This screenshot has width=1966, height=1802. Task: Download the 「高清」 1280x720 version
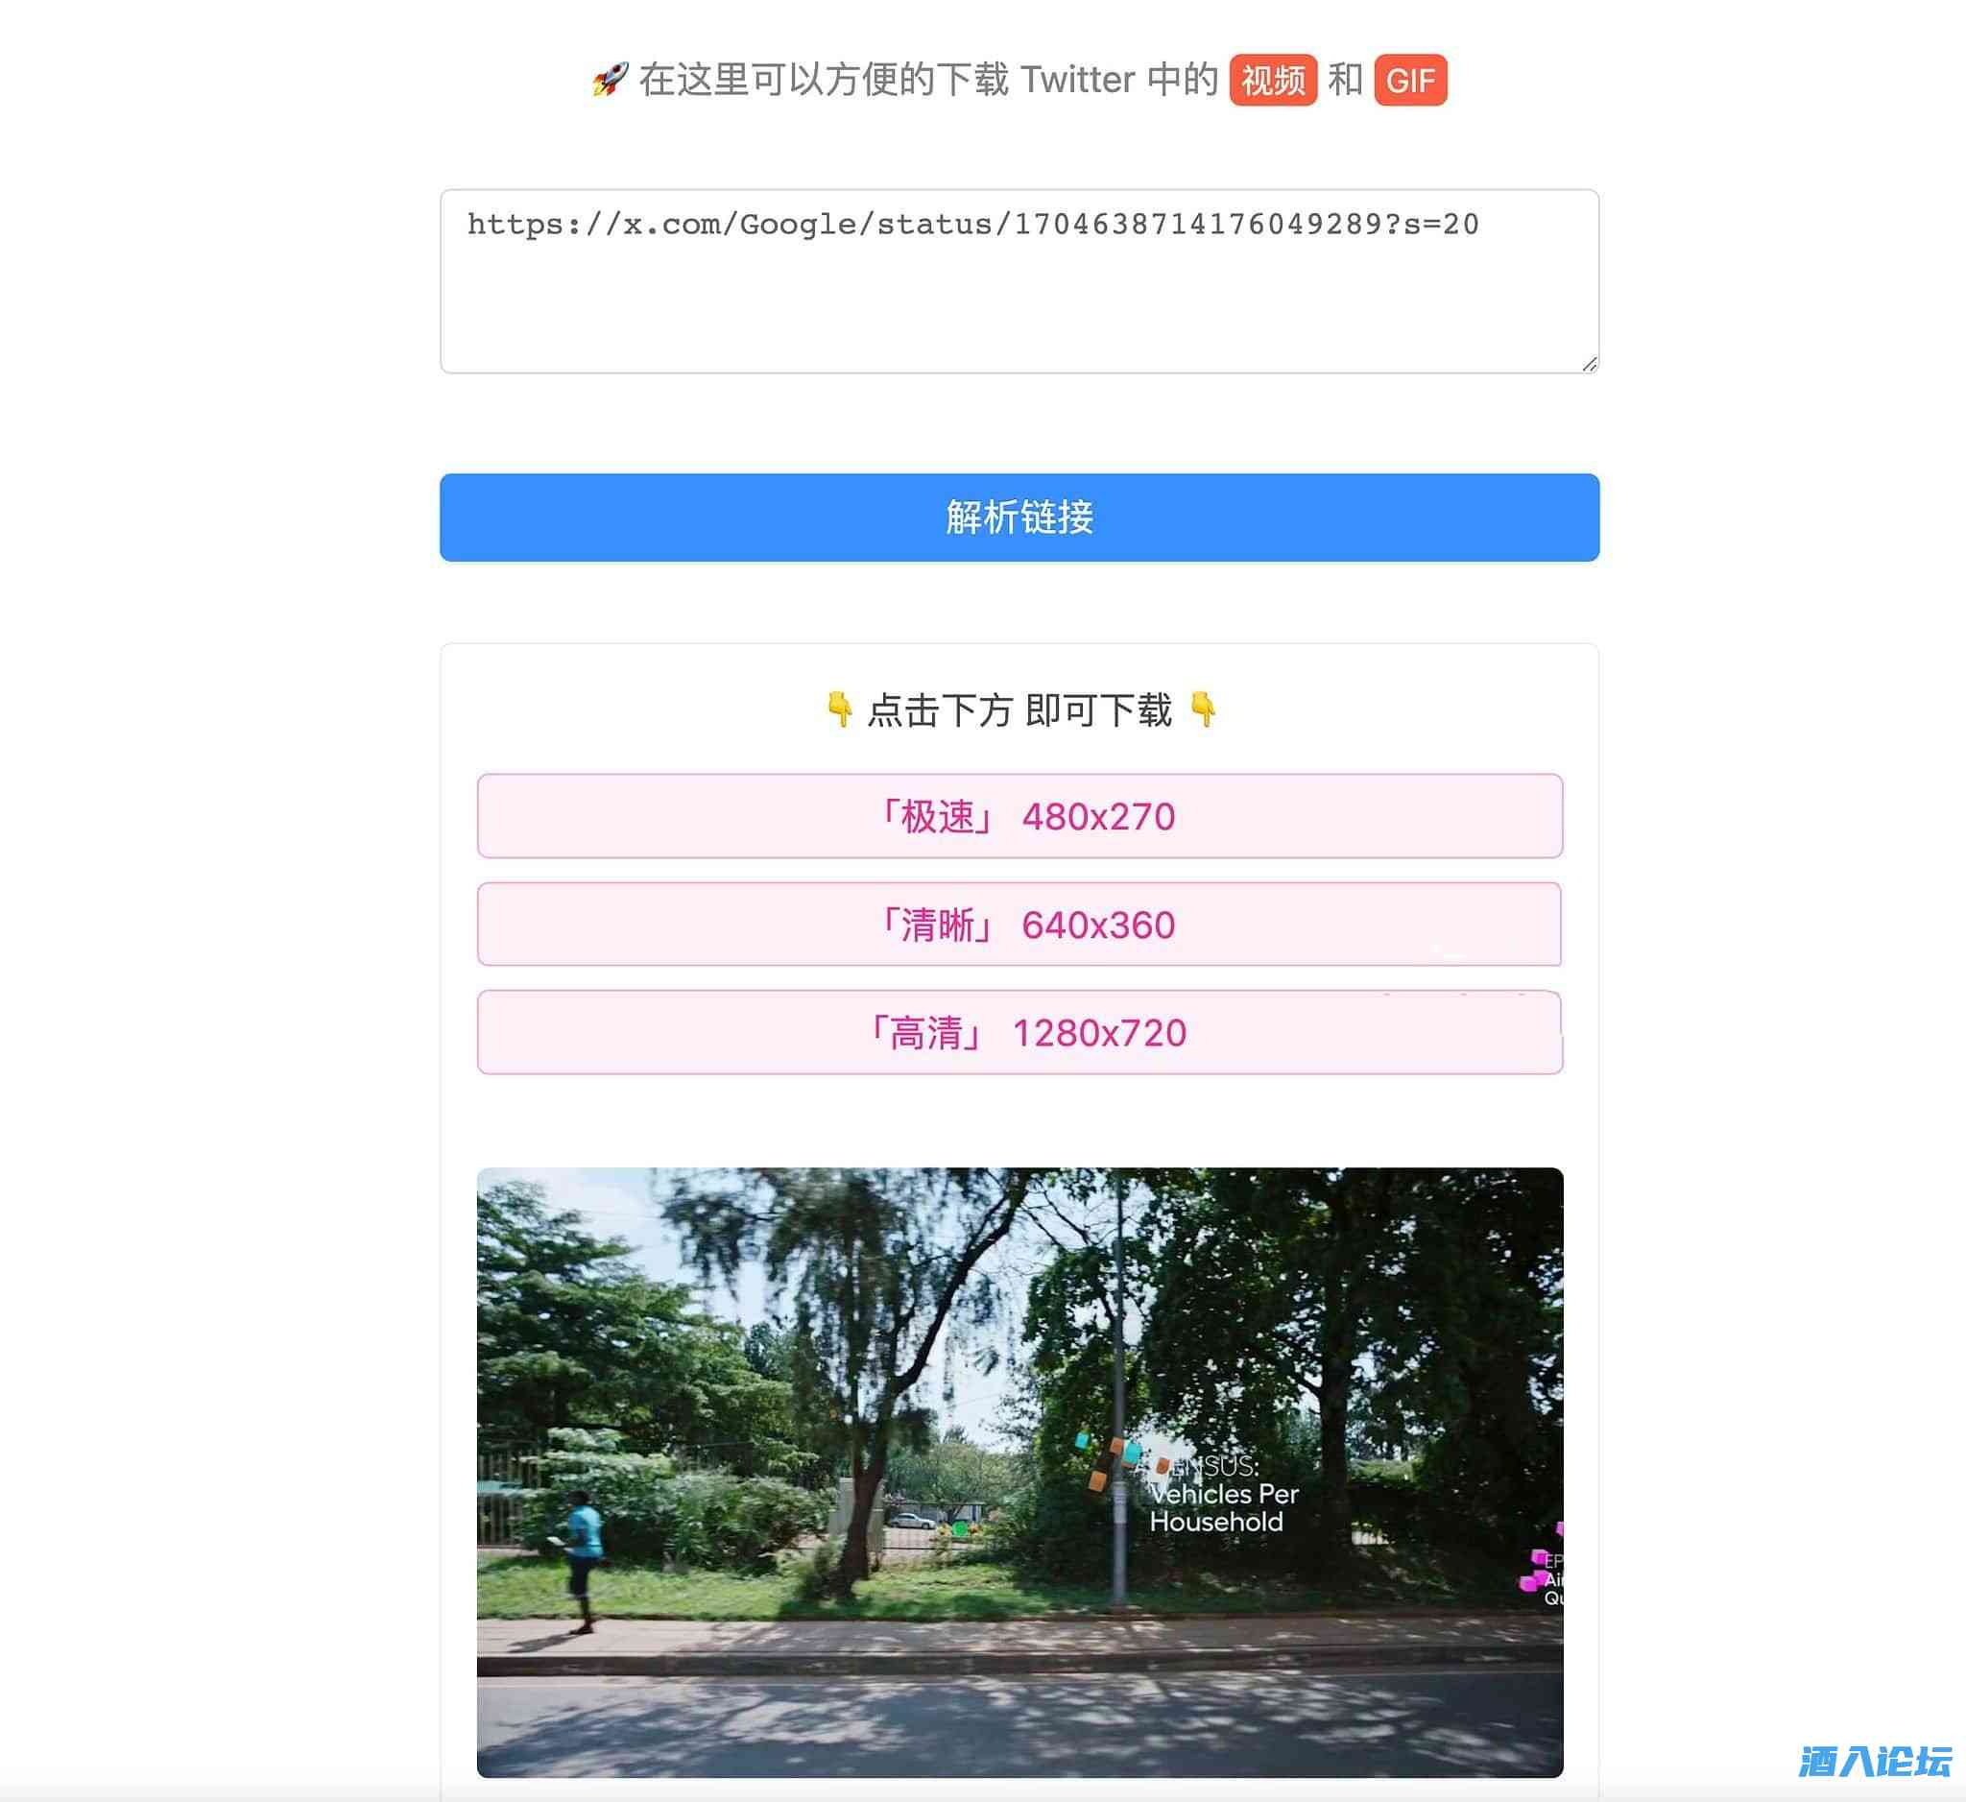click(1019, 1033)
